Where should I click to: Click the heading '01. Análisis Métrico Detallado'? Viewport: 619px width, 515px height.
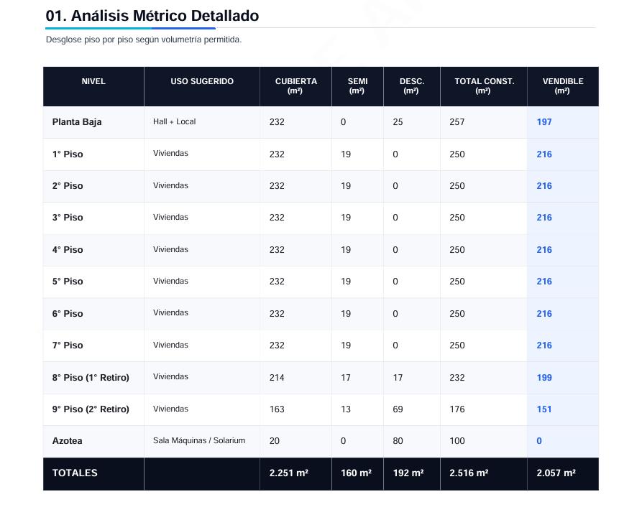(x=152, y=16)
